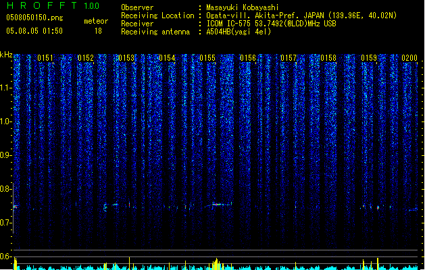Click the Receiving Location label
Viewport: 425px width, 270px height.
pos(157,16)
